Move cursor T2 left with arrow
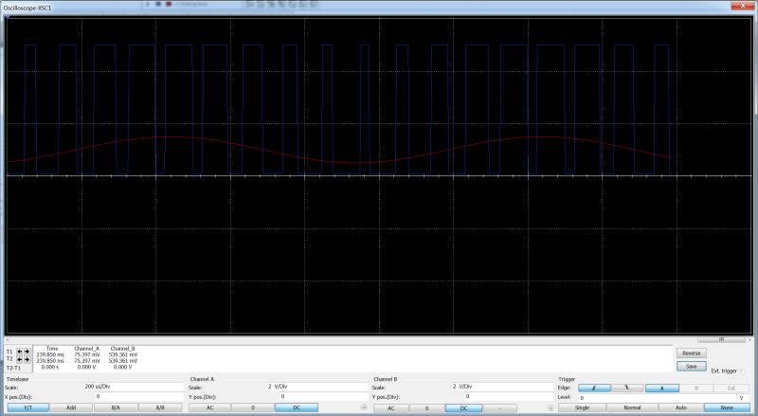 coord(20,359)
